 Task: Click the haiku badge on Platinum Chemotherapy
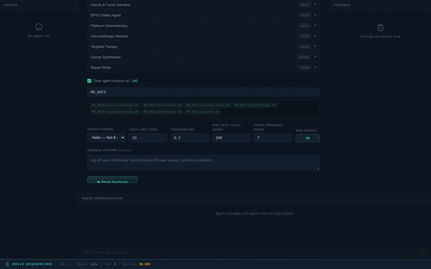305,26
